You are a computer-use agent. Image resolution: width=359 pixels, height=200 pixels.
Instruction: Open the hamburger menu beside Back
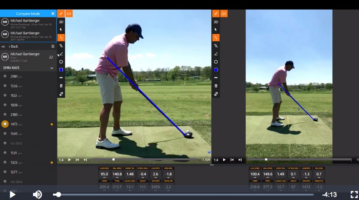click(53, 46)
